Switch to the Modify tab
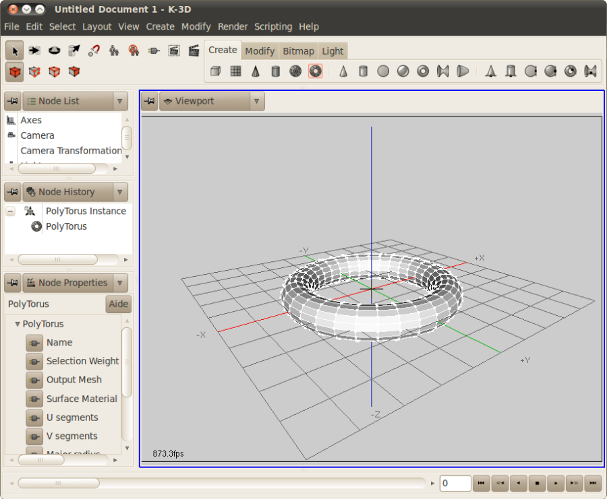This screenshot has height=499, width=607. point(260,51)
